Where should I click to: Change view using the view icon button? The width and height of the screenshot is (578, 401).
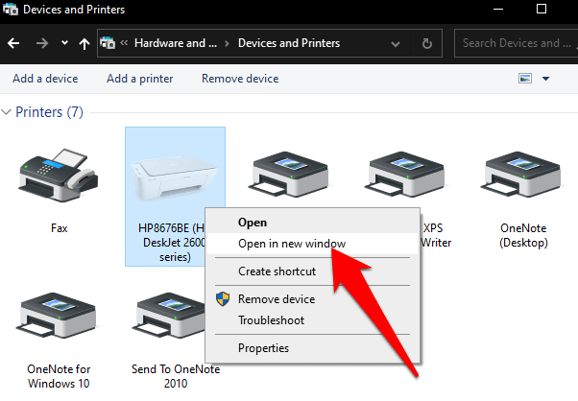coord(525,79)
